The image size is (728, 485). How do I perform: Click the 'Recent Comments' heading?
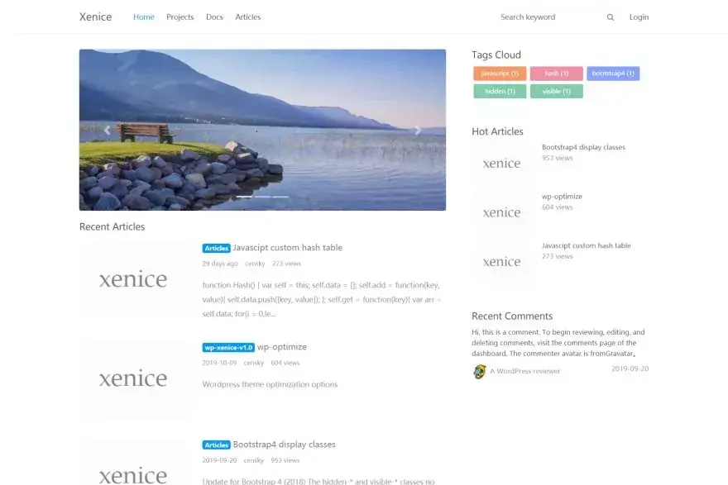point(512,316)
